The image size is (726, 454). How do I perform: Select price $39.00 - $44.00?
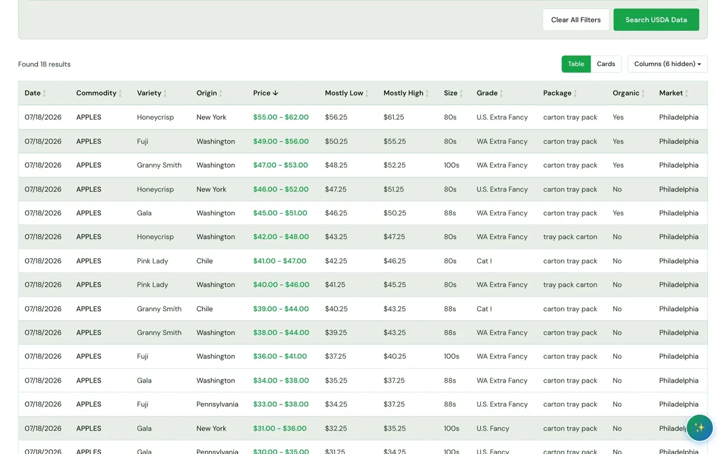pyautogui.click(x=281, y=309)
